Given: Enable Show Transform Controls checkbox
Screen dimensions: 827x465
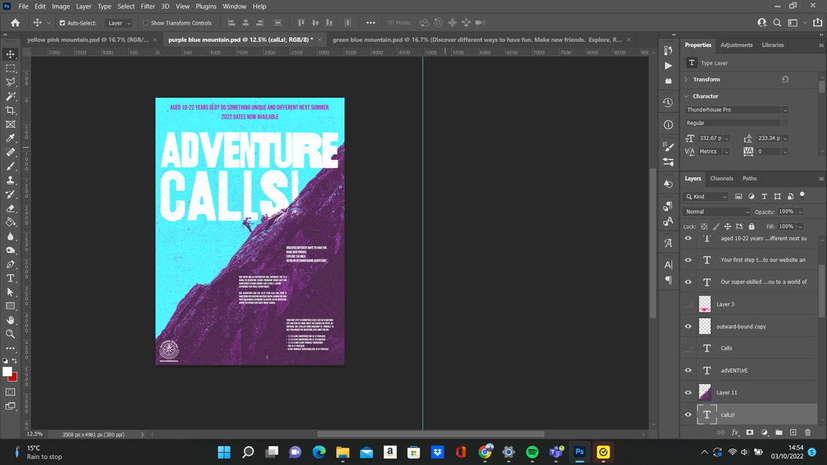Looking at the screenshot, I should click(x=146, y=23).
